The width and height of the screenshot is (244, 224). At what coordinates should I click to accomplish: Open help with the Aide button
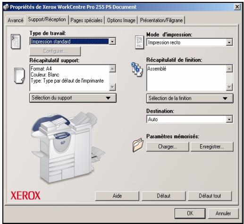pyautogui.click(x=117, y=196)
